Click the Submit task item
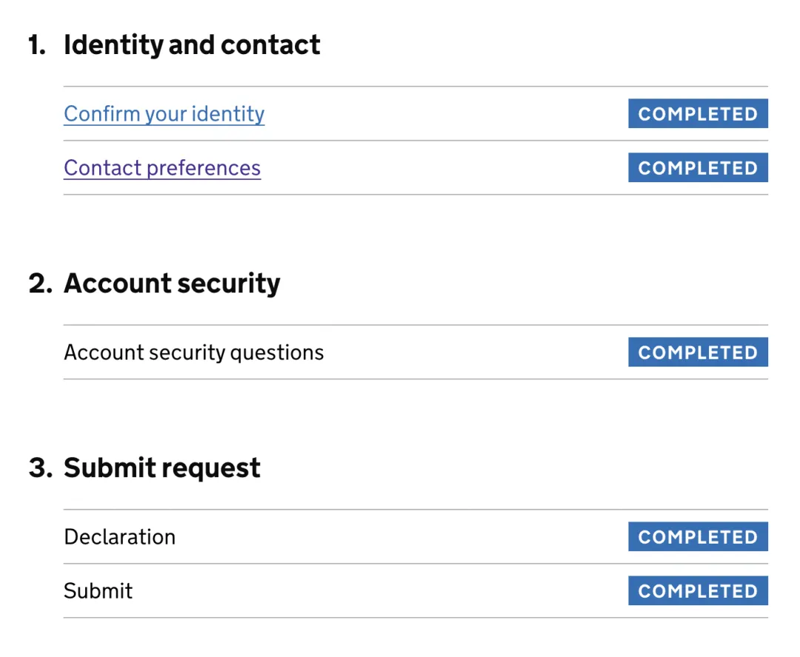The image size is (800, 657). click(x=99, y=591)
